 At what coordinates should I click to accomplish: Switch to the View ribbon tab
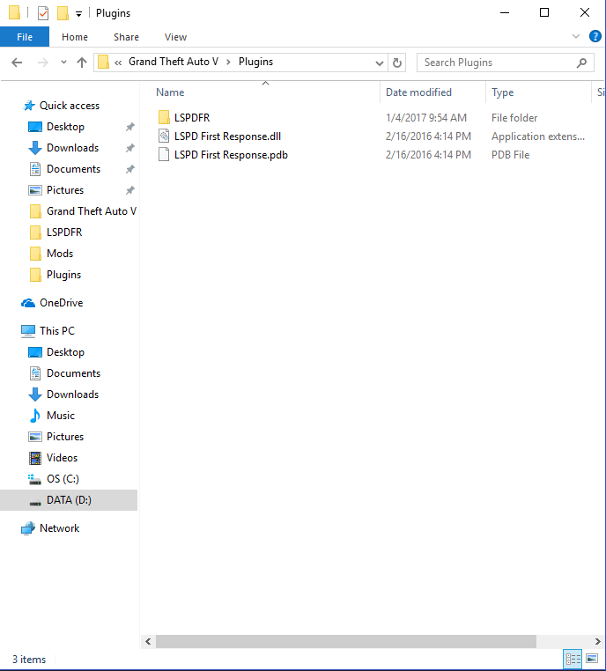coord(175,37)
